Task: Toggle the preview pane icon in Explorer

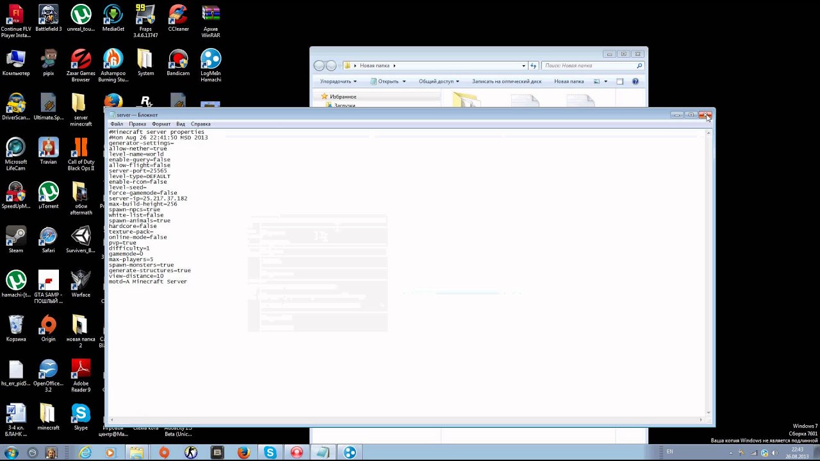Action: (619, 81)
